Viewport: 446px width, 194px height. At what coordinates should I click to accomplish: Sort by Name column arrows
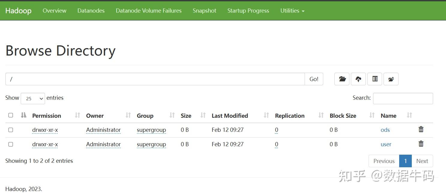[409, 115]
